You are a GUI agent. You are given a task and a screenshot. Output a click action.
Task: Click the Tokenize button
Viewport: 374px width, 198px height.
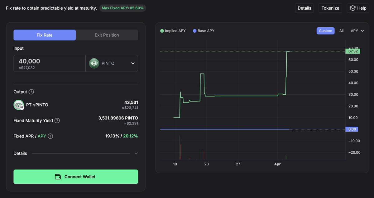click(x=330, y=8)
